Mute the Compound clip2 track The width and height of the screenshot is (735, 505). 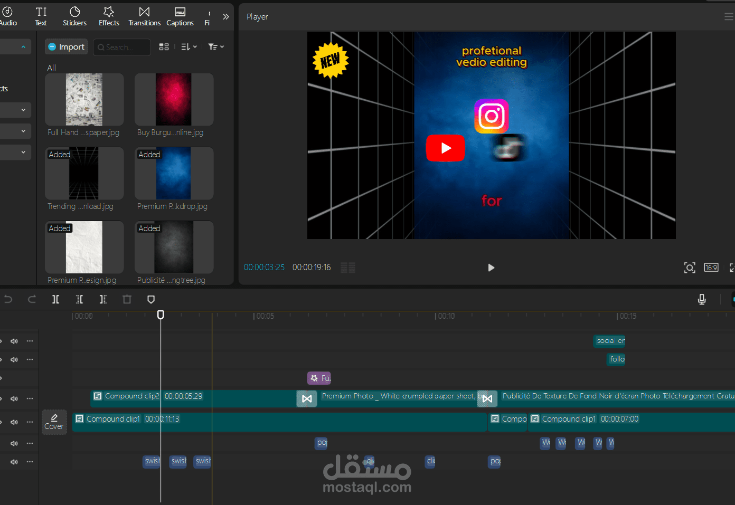point(14,398)
